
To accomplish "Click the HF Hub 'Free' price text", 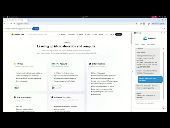I will coord(16,88).
